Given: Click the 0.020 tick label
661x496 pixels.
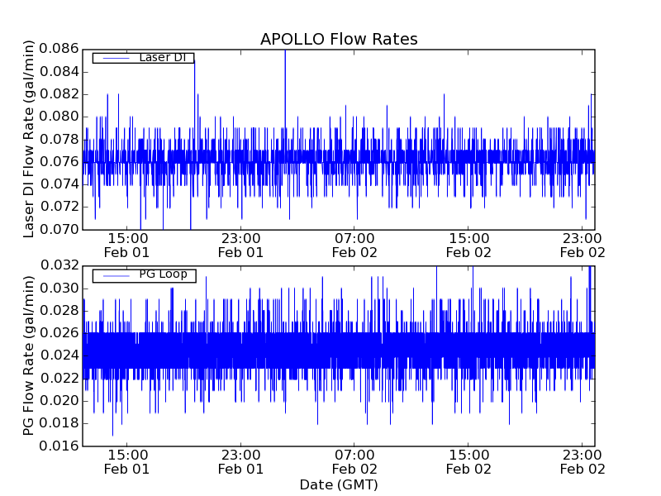Looking at the screenshot, I should pyautogui.click(x=59, y=401).
